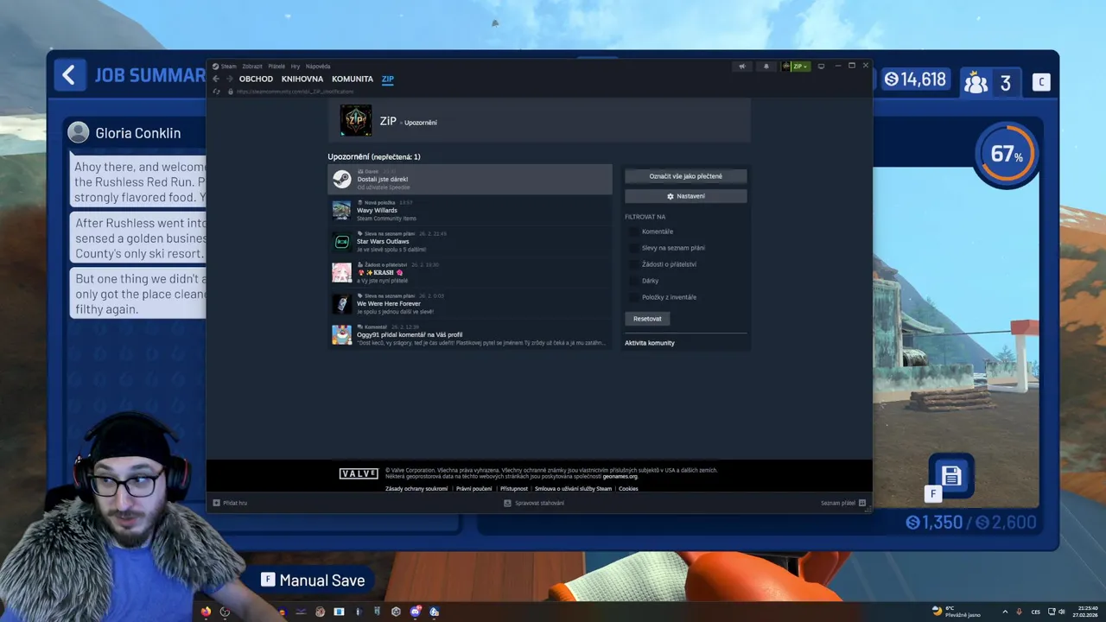
Task: Open the Hry menu
Action: [x=296, y=67]
